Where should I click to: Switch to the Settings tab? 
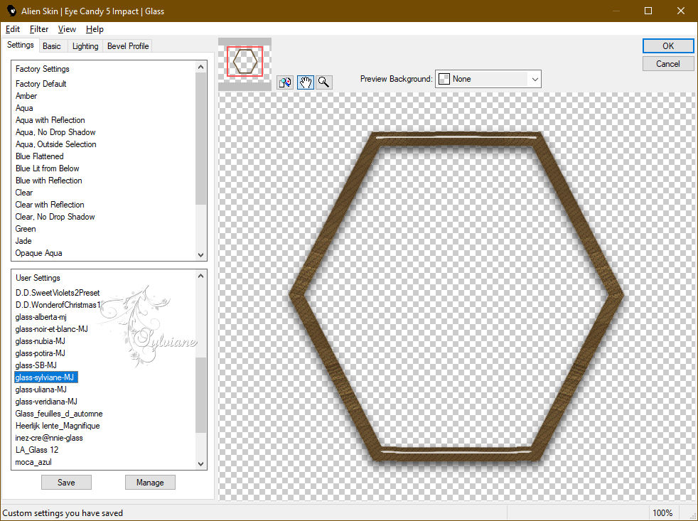coord(21,45)
